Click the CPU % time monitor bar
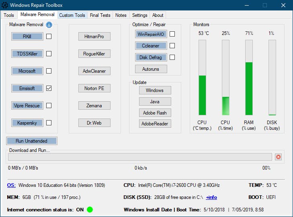The height and width of the screenshot is (217, 293). tap(225, 78)
